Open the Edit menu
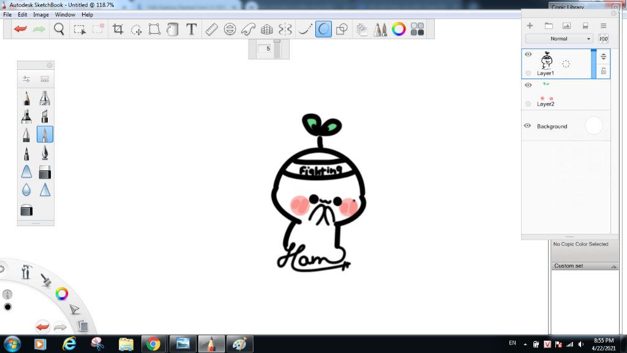 [23, 15]
